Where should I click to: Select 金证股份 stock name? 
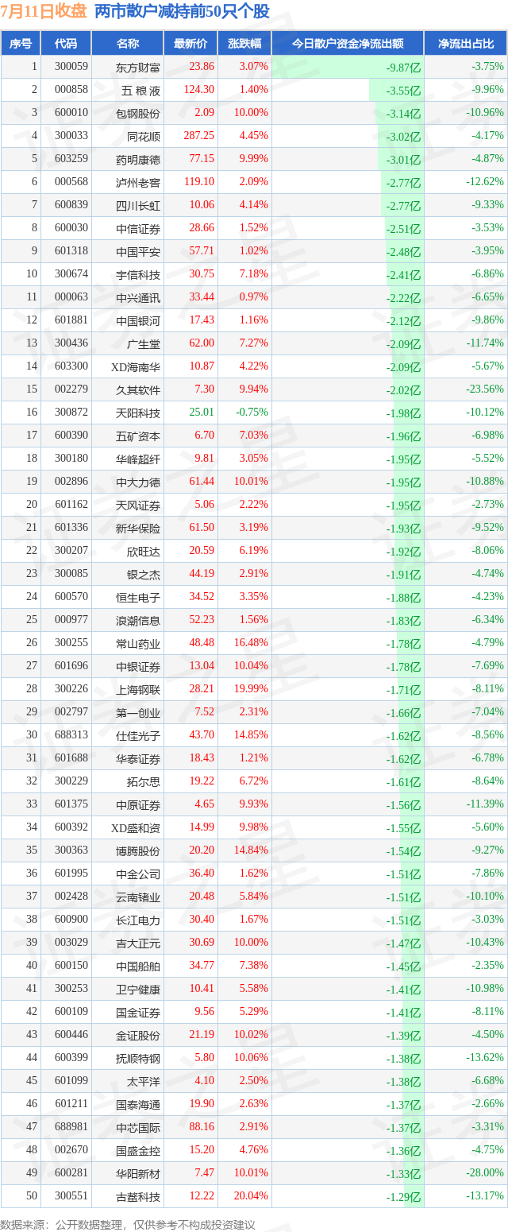[x=138, y=1035]
